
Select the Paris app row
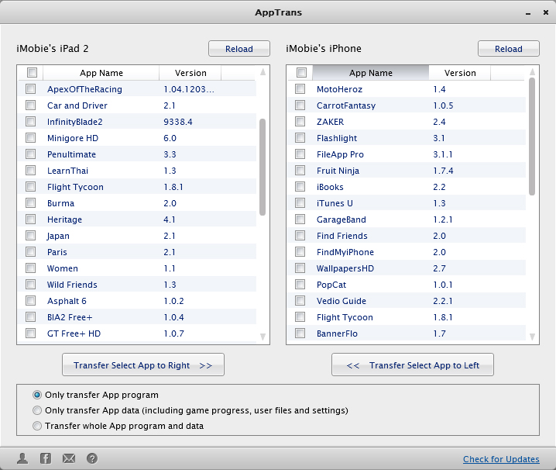pyautogui.click(x=137, y=252)
